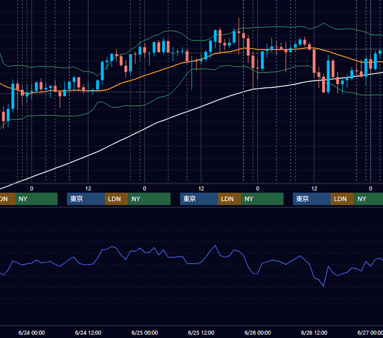This screenshot has height=338, width=383.
Task: Click the 12 hour tick above 6/24 12:00
Action: click(x=88, y=189)
